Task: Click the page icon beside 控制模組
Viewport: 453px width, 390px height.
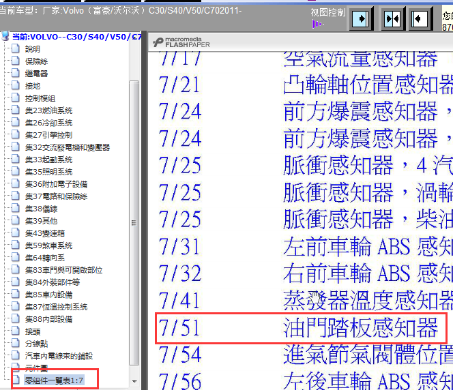Action: 16,97
